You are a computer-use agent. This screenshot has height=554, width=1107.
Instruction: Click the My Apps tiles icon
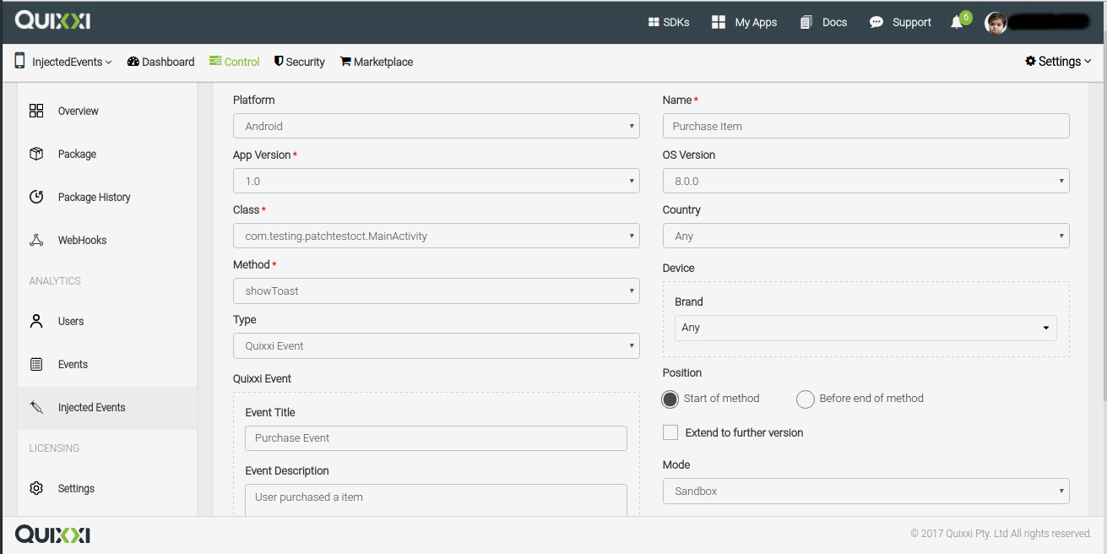(x=719, y=22)
